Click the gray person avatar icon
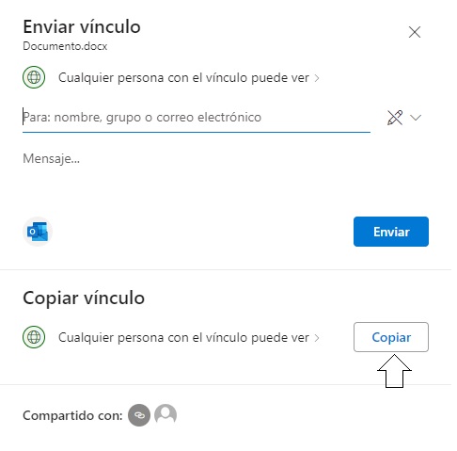Screen dimensions: 457x451 (165, 415)
